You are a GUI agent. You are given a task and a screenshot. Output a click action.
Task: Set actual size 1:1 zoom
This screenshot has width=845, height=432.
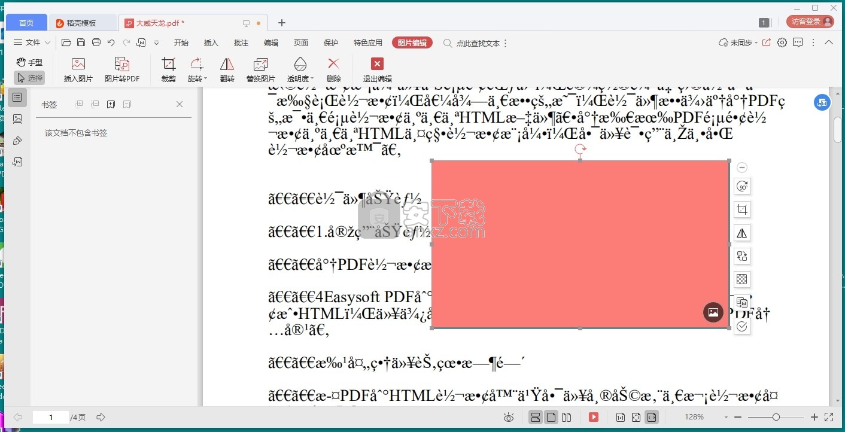point(621,417)
